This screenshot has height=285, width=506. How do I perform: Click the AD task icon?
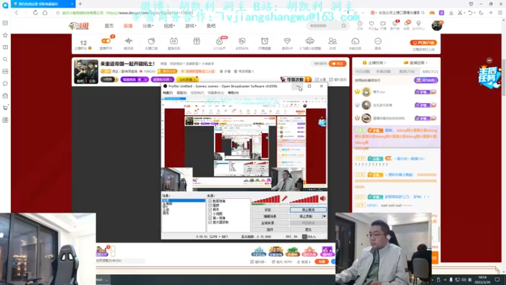173,41
